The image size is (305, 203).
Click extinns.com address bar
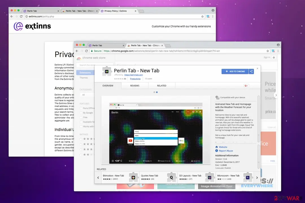(x=114, y=17)
